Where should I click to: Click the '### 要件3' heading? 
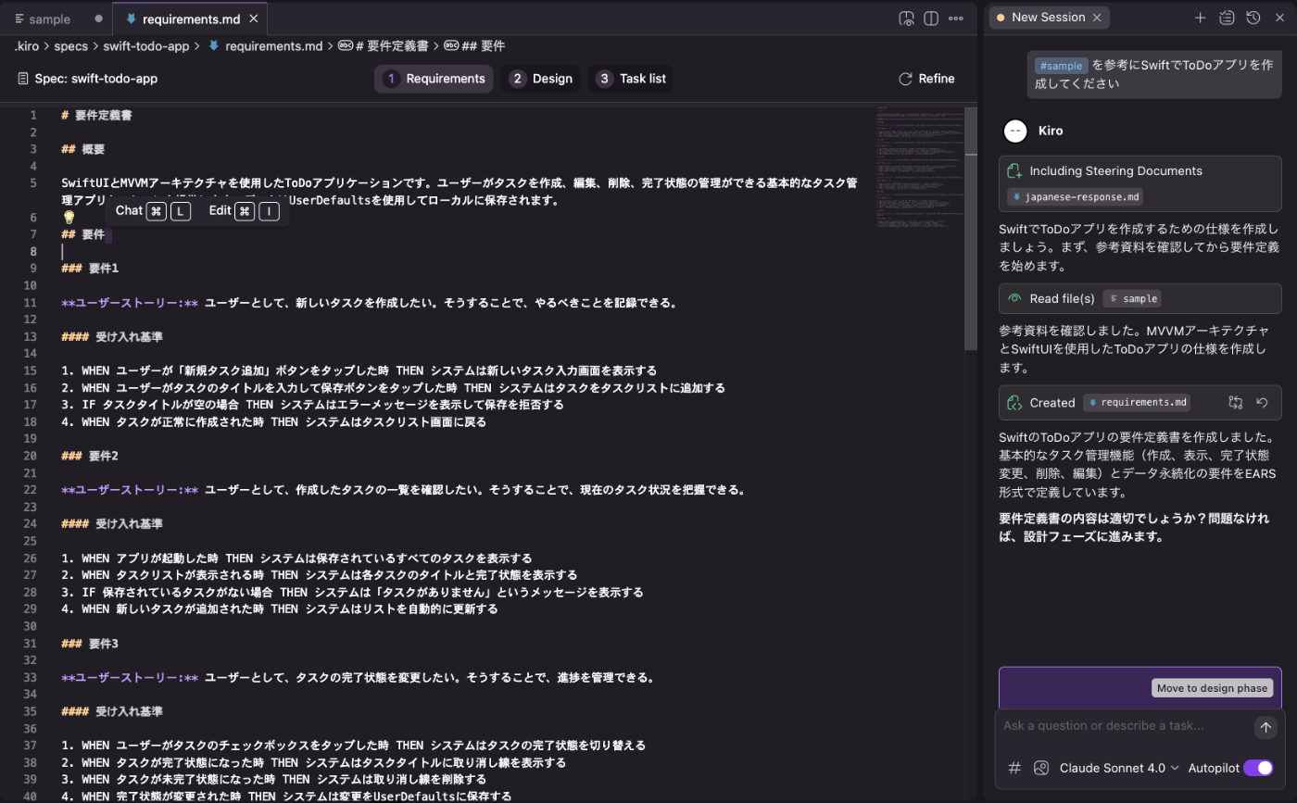point(90,644)
